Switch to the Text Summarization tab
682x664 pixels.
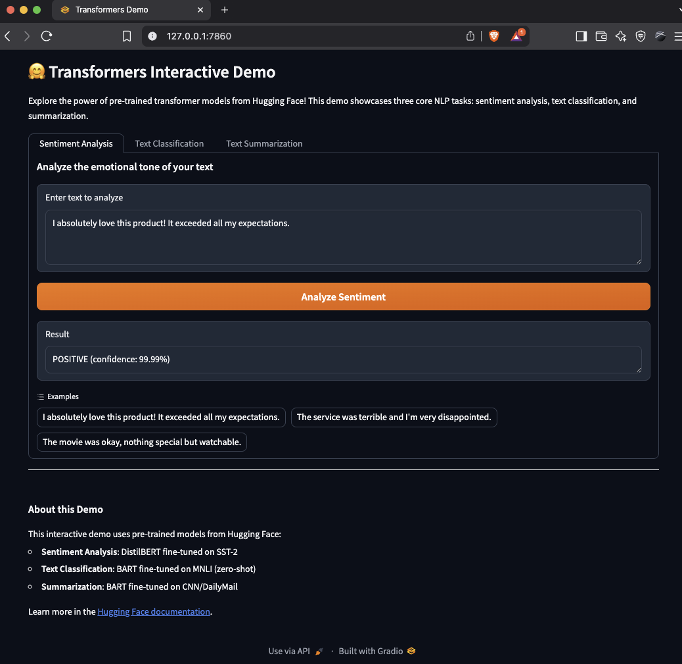coord(264,143)
